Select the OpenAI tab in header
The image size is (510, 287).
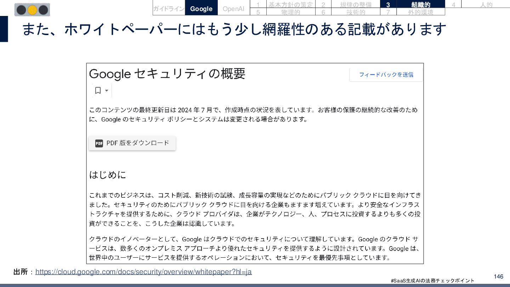(233, 9)
